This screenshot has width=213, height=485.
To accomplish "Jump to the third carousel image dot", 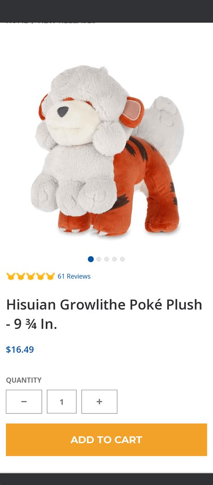I will click(106, 259).
